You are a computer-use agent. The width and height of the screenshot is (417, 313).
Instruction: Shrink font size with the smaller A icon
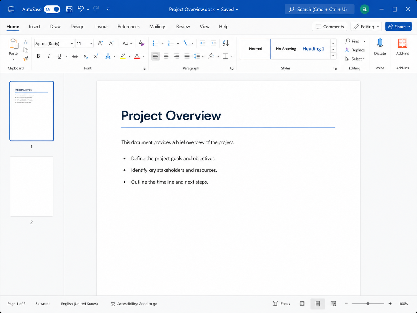(x=111, y=43)
